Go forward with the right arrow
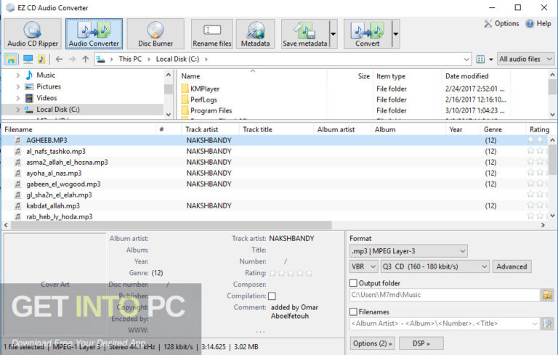 click(x=72, y=59)
